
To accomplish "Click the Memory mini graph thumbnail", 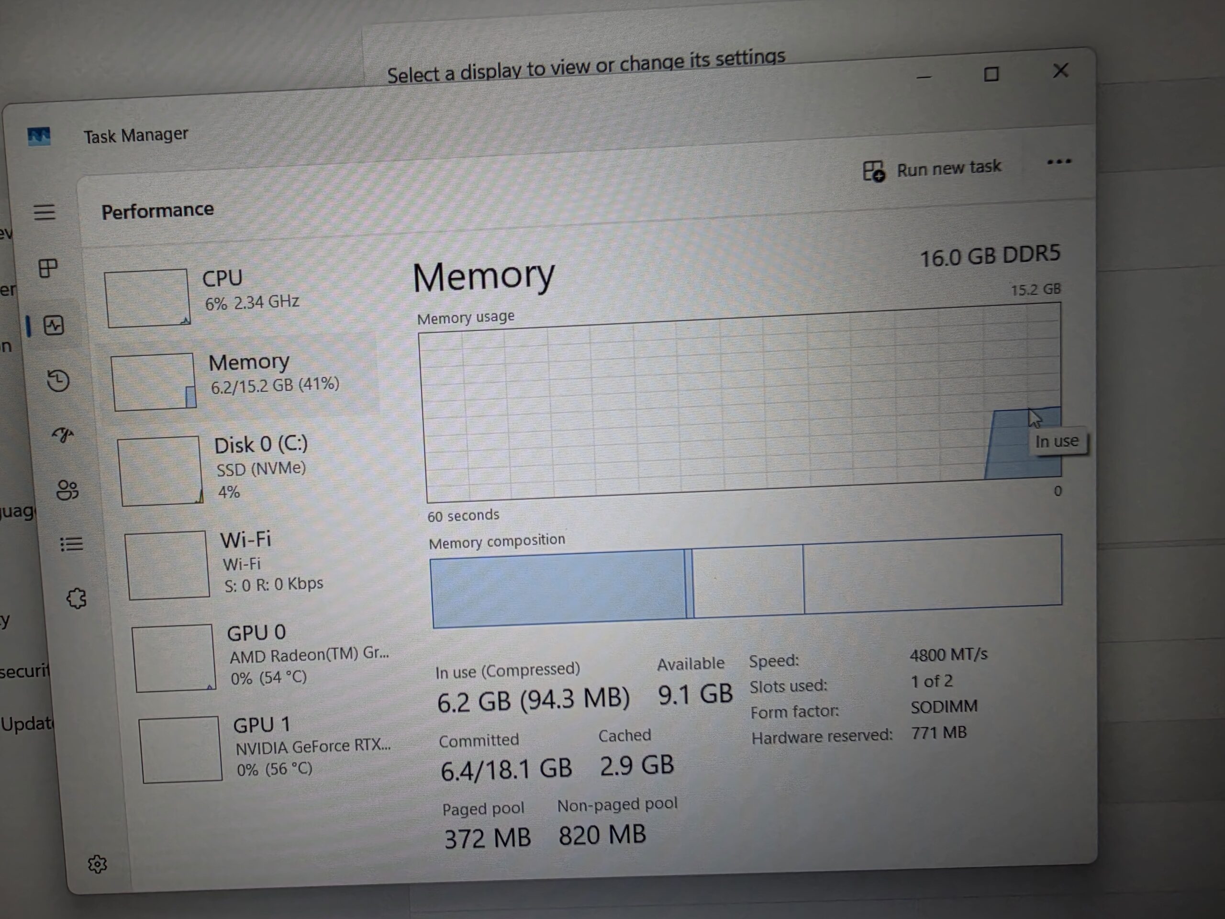I will click(154, 382).
